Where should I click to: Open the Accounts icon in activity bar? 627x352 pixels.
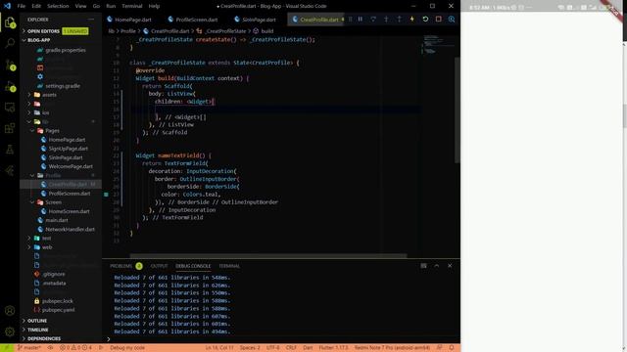pos(10,311)
